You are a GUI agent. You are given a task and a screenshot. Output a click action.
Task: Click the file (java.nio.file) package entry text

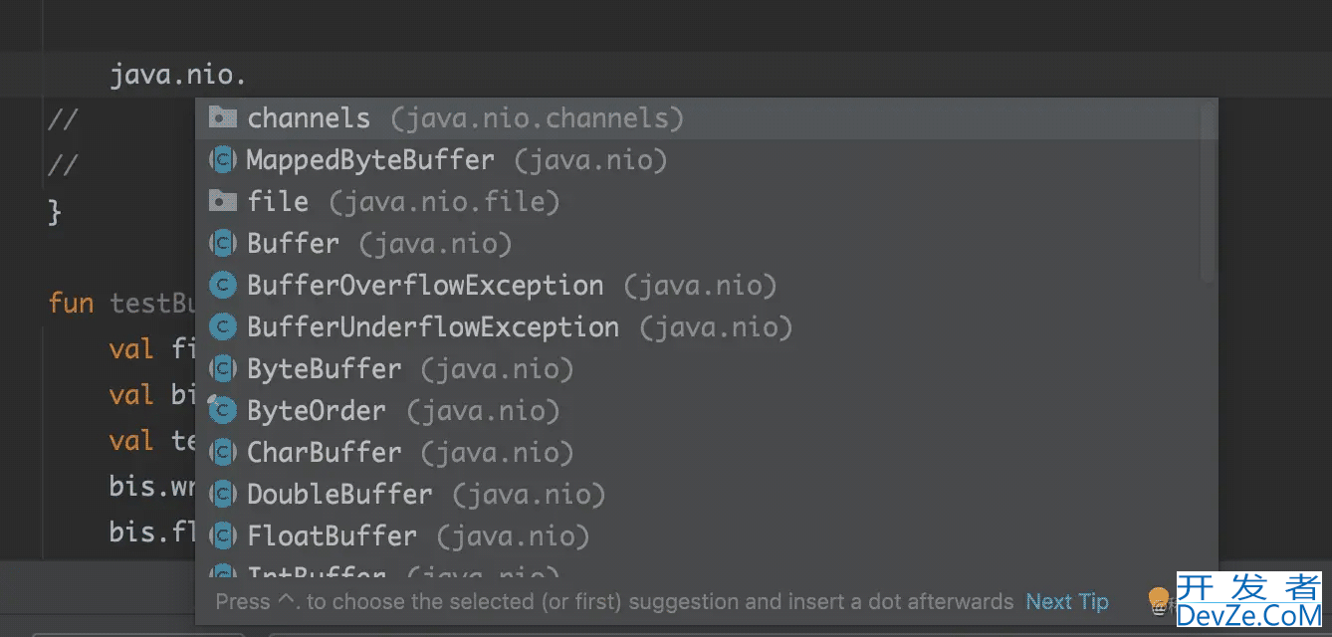403,201
